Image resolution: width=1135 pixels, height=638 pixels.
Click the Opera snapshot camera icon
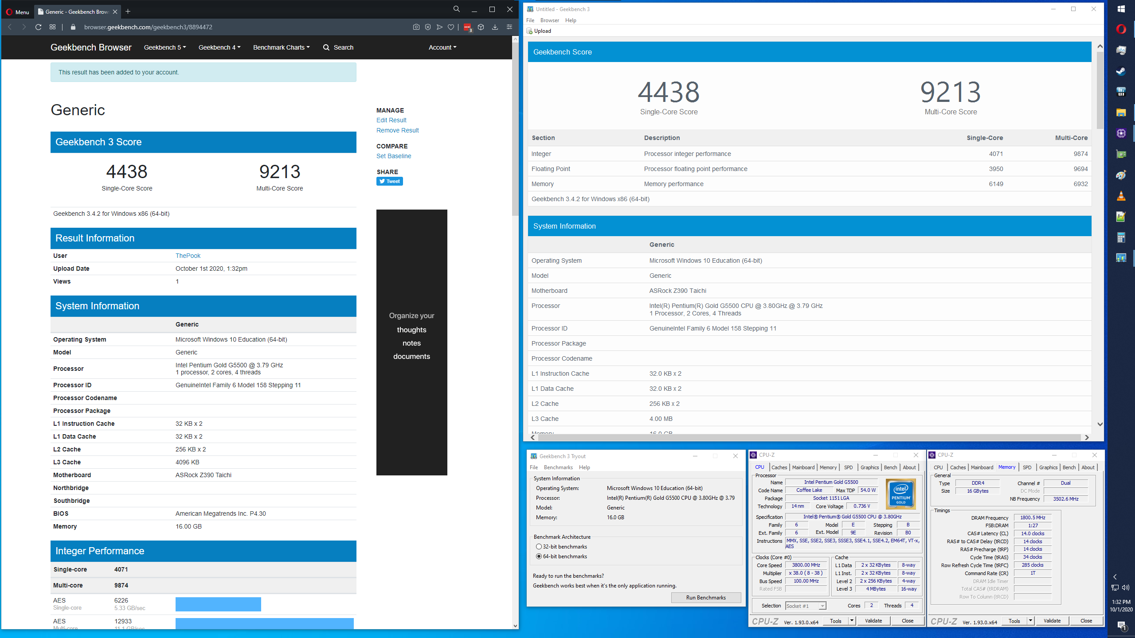[x=416, y=27]
